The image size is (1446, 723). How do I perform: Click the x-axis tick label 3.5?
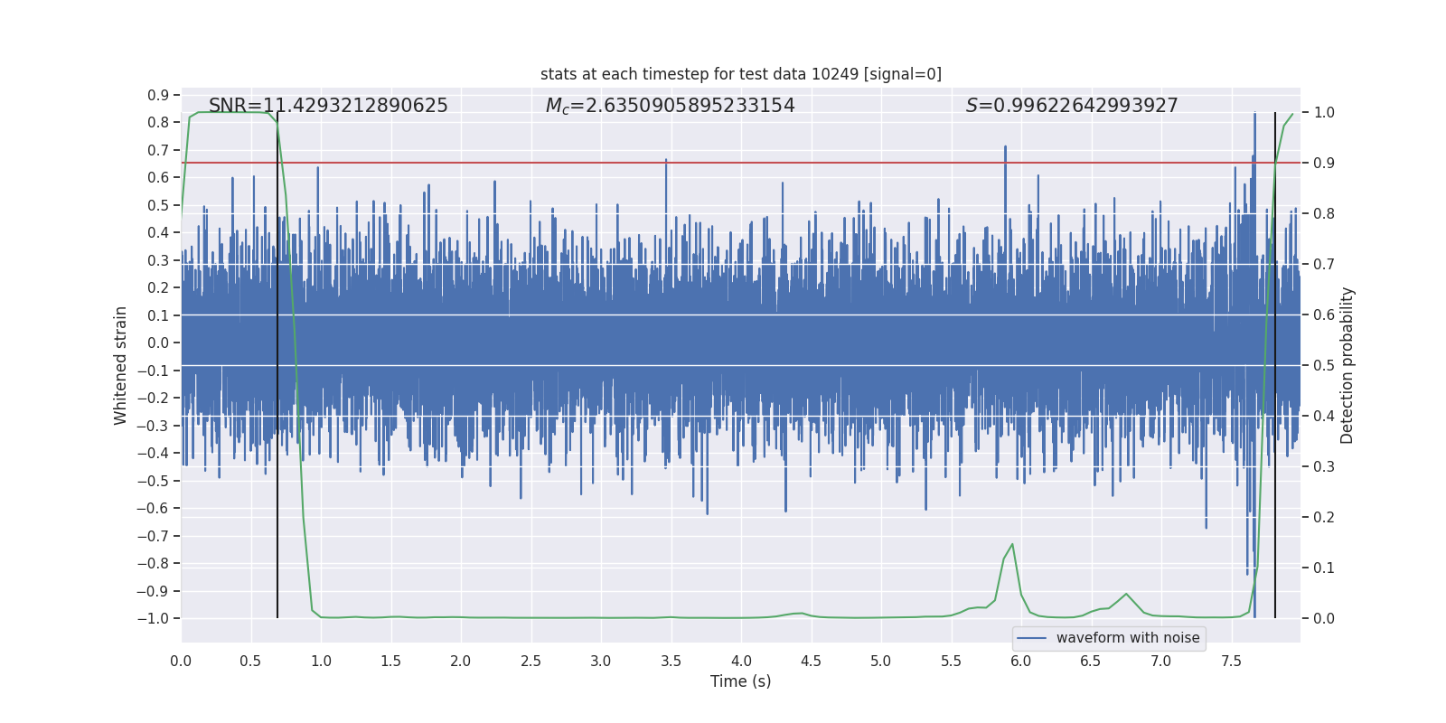point(671,661)
